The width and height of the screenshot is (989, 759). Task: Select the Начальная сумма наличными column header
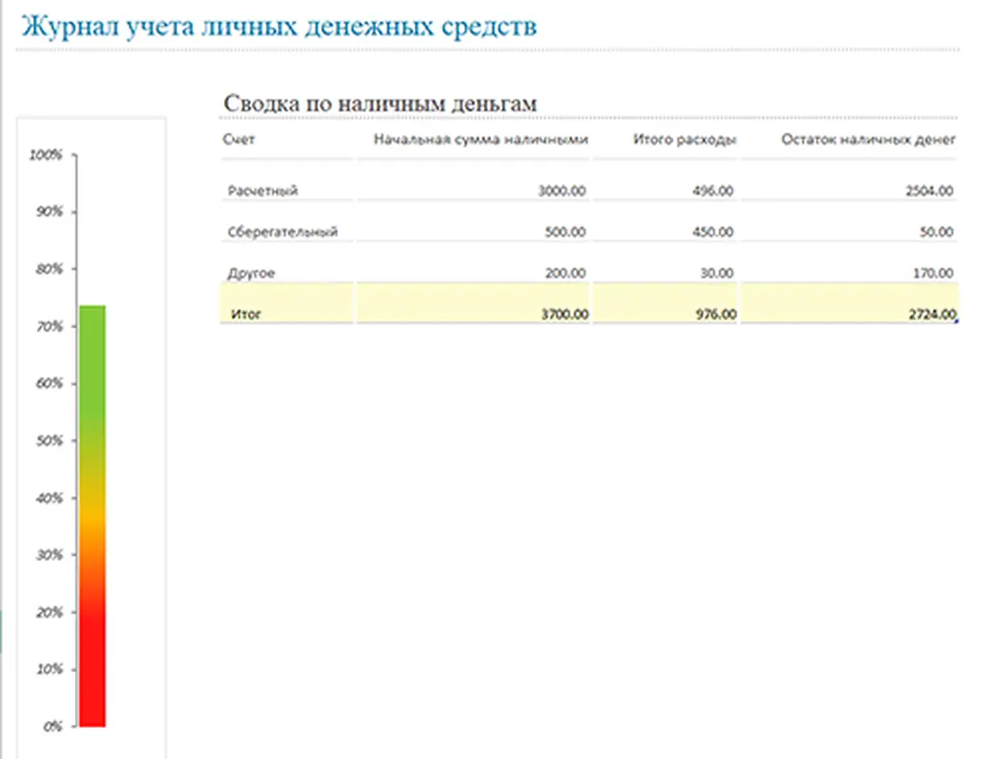tap(480, 139)
